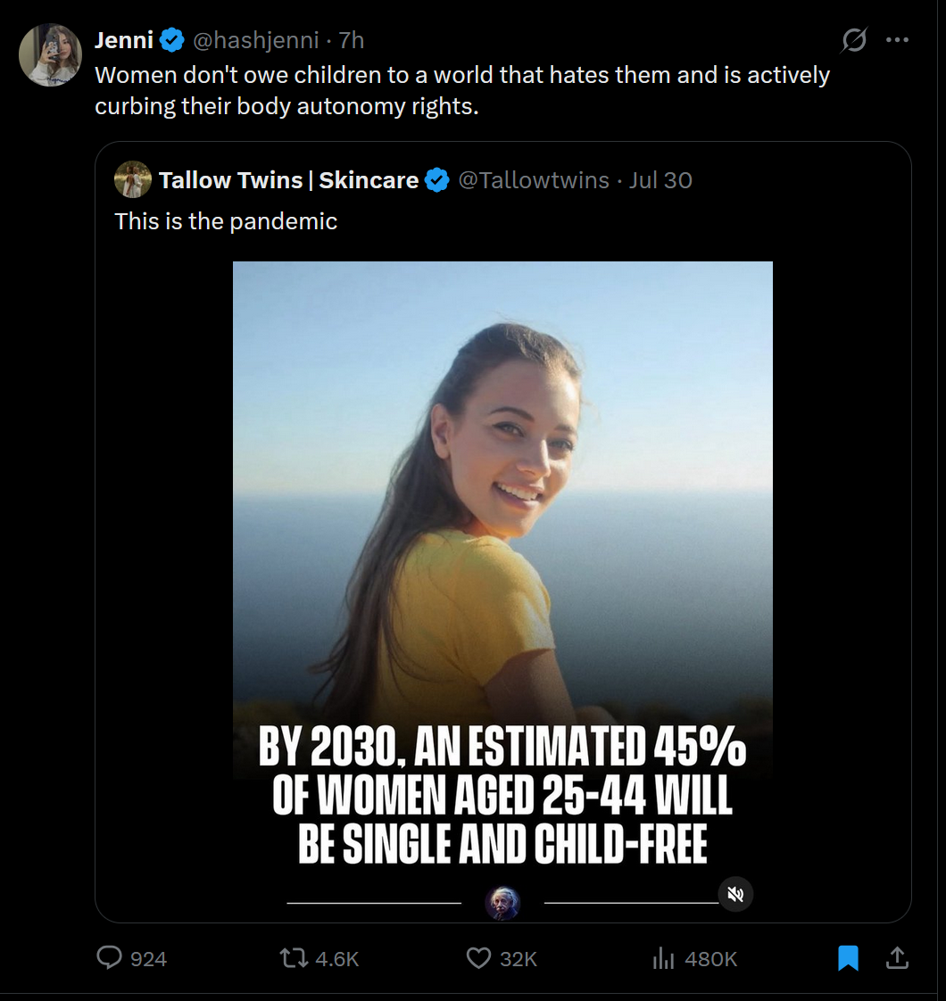The height and width of the screenshot is (1001, 946).
Task: Click the reply speech bubble icon
Action: pos(109,958)
